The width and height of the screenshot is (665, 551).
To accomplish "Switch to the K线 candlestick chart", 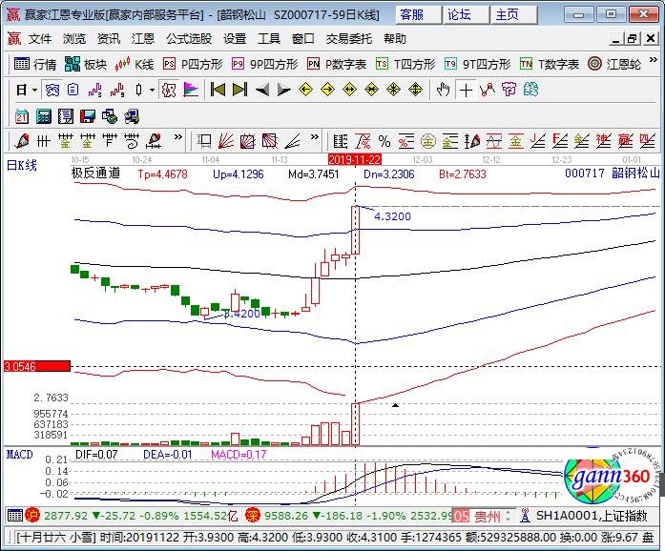I will pos(134,65).
